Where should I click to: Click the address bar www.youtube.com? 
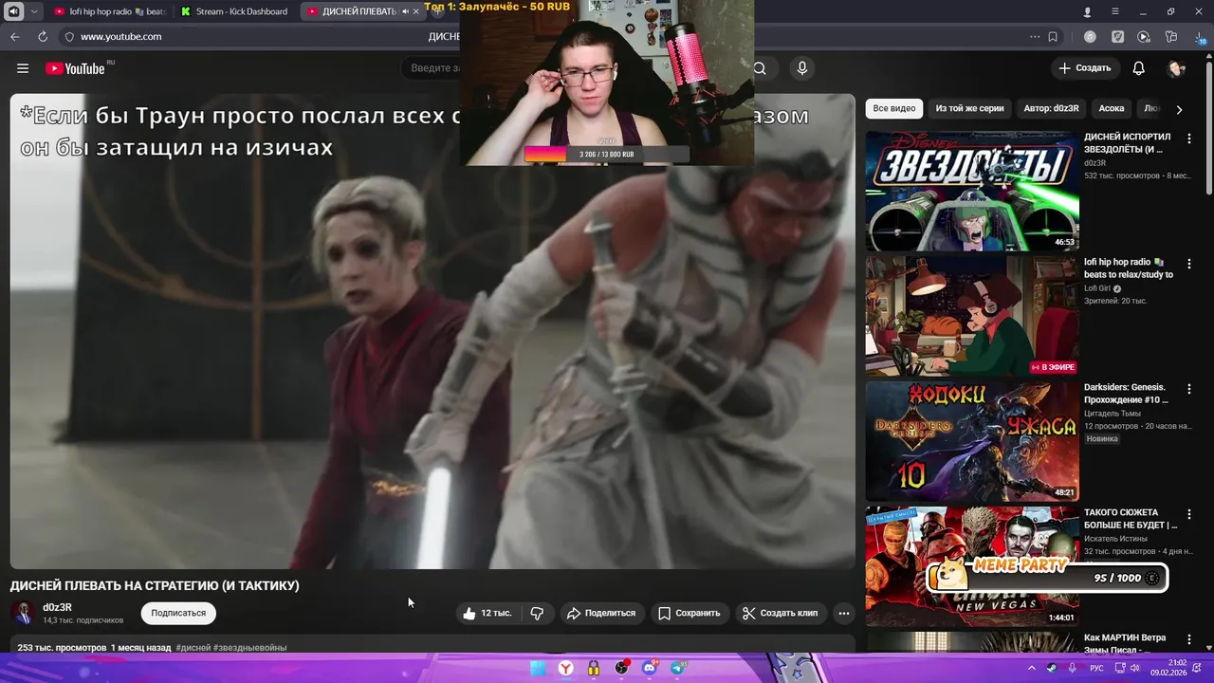point(120,37)
